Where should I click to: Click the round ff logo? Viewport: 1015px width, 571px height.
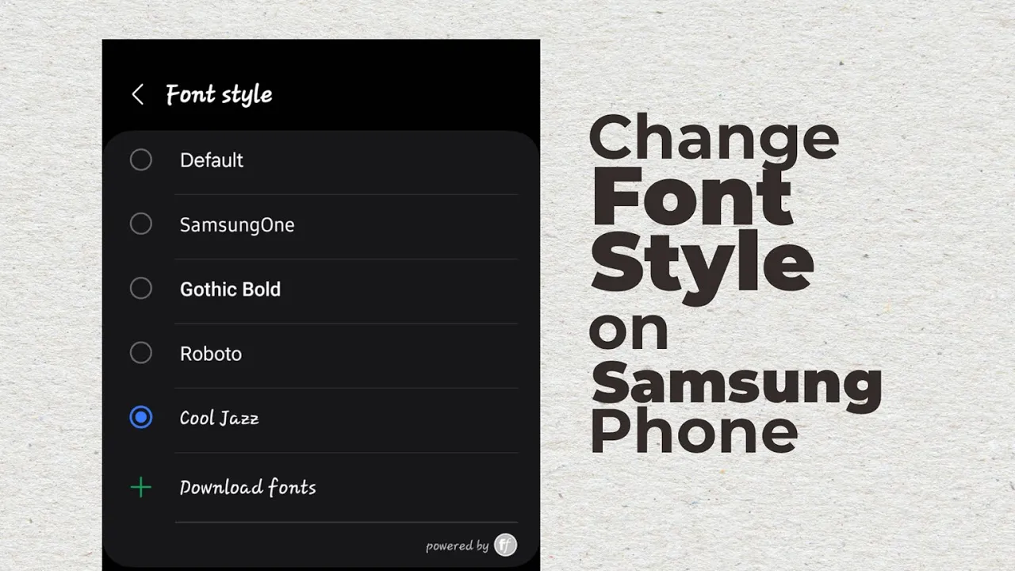coord(505,545)
